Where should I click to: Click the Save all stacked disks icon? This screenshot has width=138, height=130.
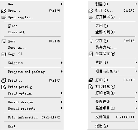(x=4, y=54)
